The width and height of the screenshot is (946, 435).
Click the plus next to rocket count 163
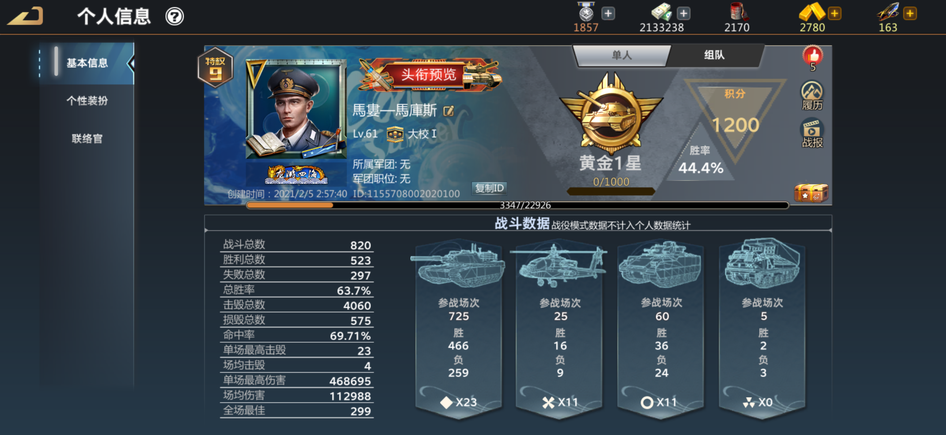910,14
